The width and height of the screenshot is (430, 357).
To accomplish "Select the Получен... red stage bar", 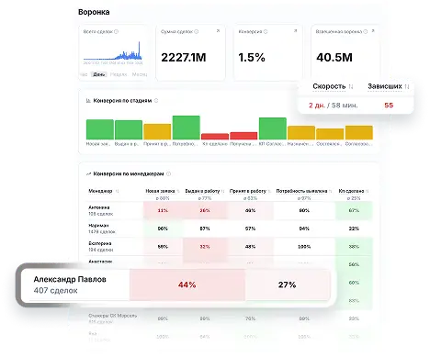I will point(243,136).
